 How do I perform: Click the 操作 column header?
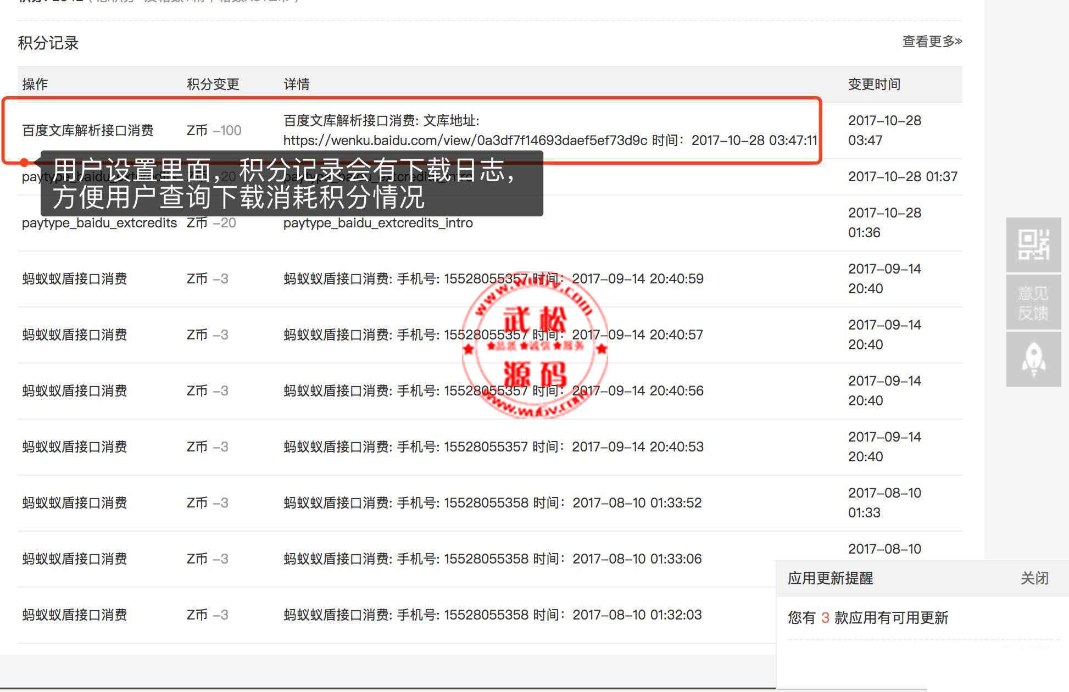[35, 84]
